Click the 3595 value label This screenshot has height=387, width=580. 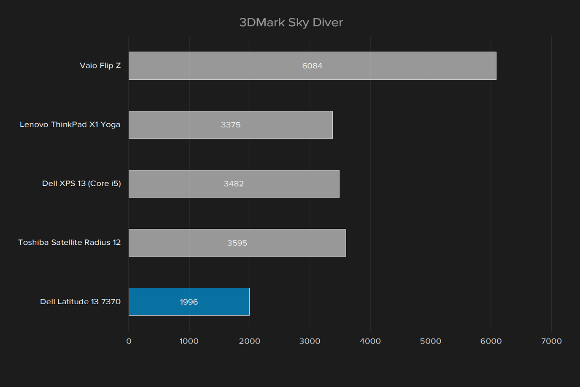pos(237,243)
